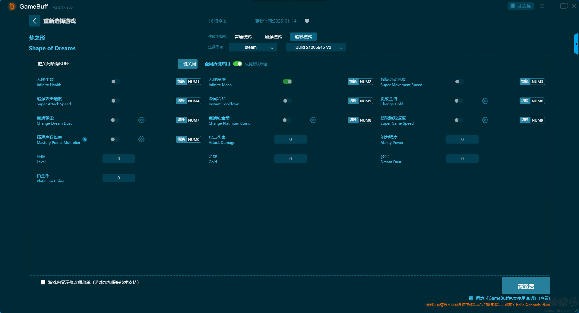The height and width of the screenshot is (313, 579).
Task: Open the Build 21205645 V2 dropdown
Action: 315,47
